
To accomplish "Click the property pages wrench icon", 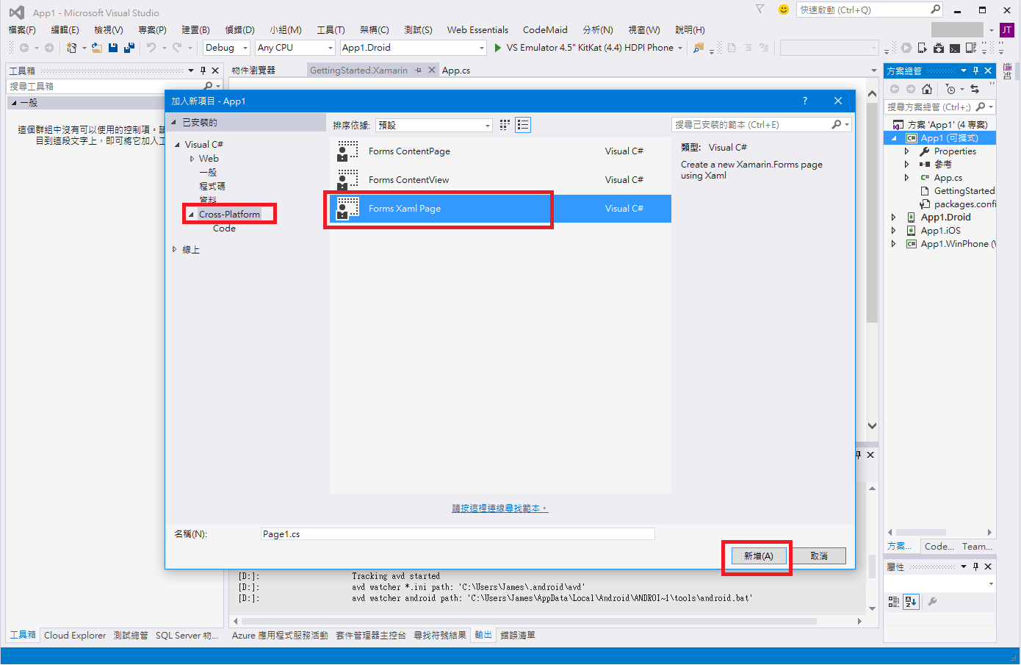I will pyautogui.click(x=932, y=602).
